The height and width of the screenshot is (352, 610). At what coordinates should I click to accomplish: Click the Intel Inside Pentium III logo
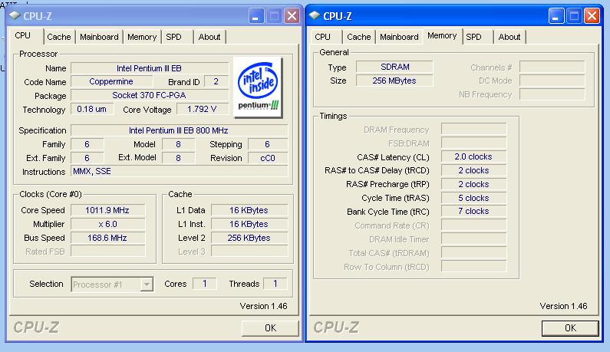point(258,87)
